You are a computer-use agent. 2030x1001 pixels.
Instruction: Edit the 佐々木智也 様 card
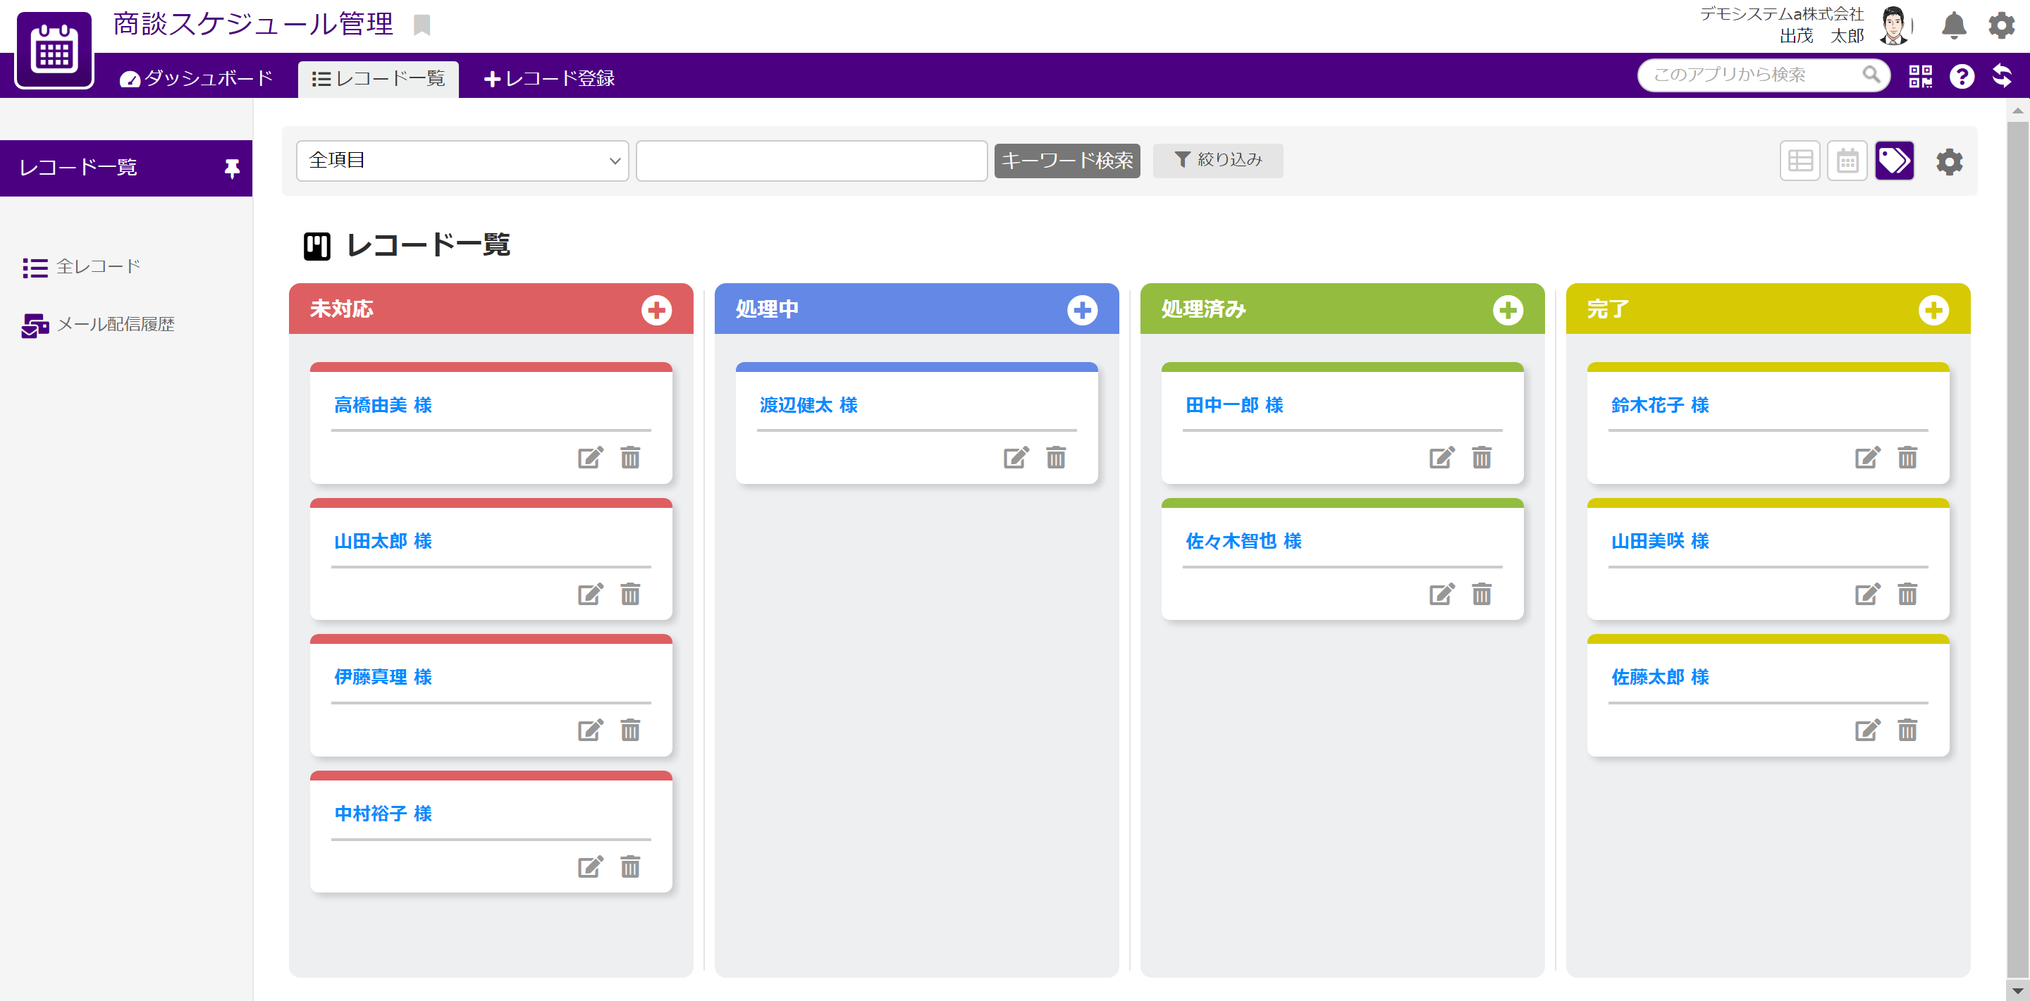pos(1441,593)
